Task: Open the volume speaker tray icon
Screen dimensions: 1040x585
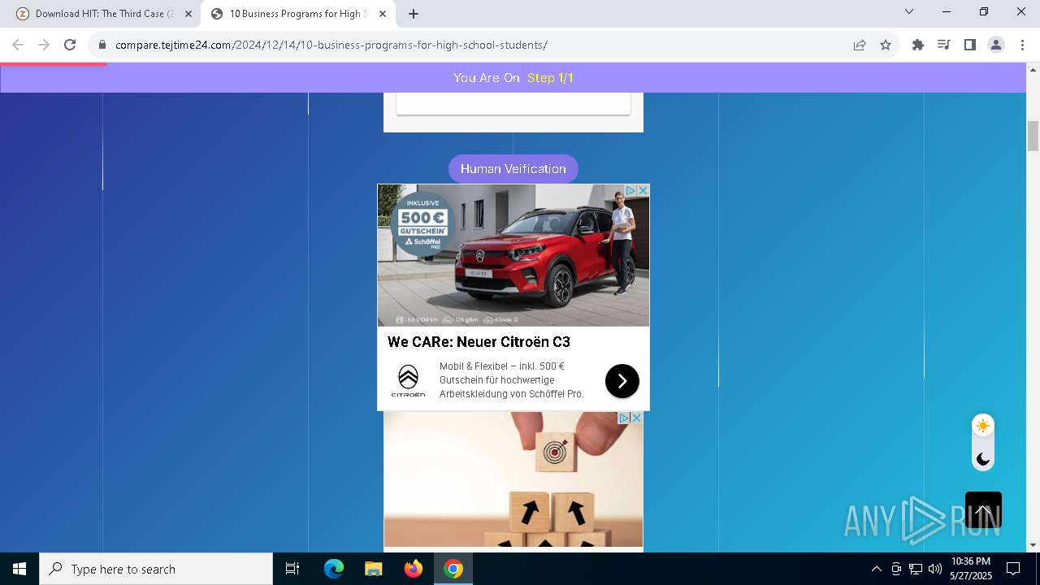Action: tap(935, 569)
